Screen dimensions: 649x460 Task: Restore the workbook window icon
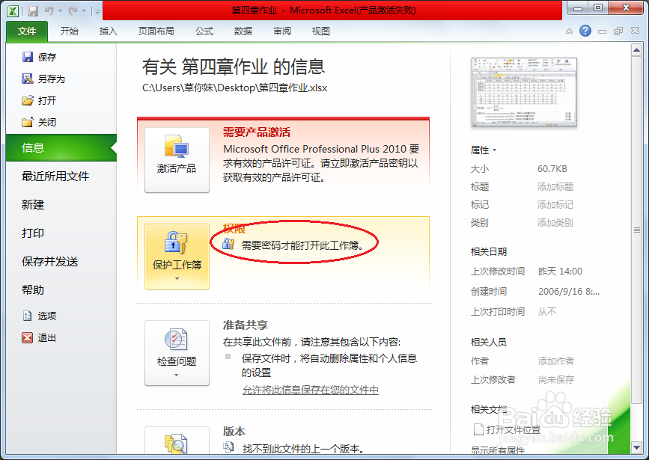point(618,31)
